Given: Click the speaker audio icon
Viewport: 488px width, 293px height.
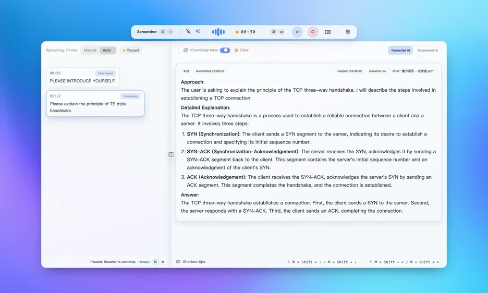Looking at the screenshot, I should (x=198, y=31).
